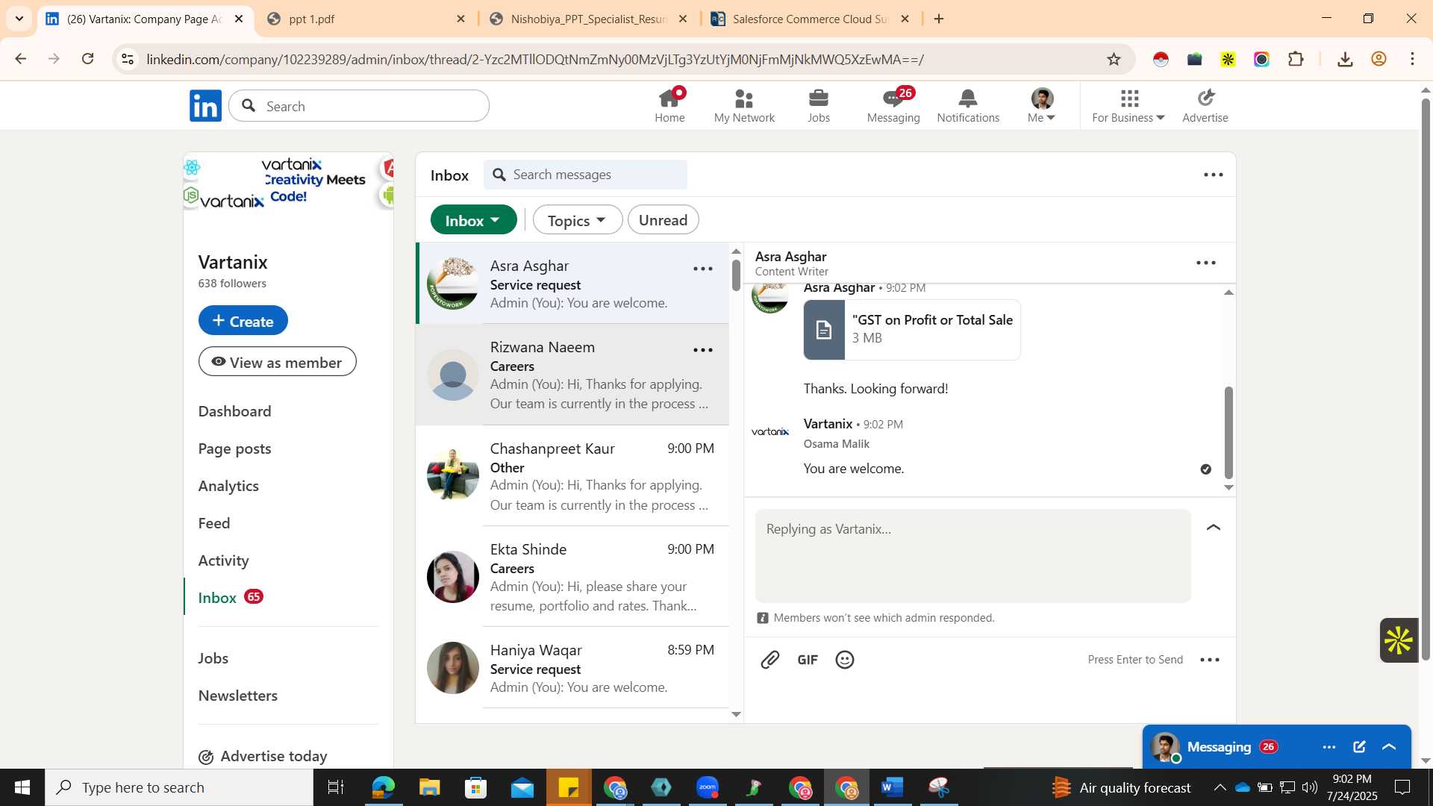Viewport: 1433px width, 806px height.
Task: Open GST on Profit document attachment
Action: pyautogui.click(x=911, y=330)
